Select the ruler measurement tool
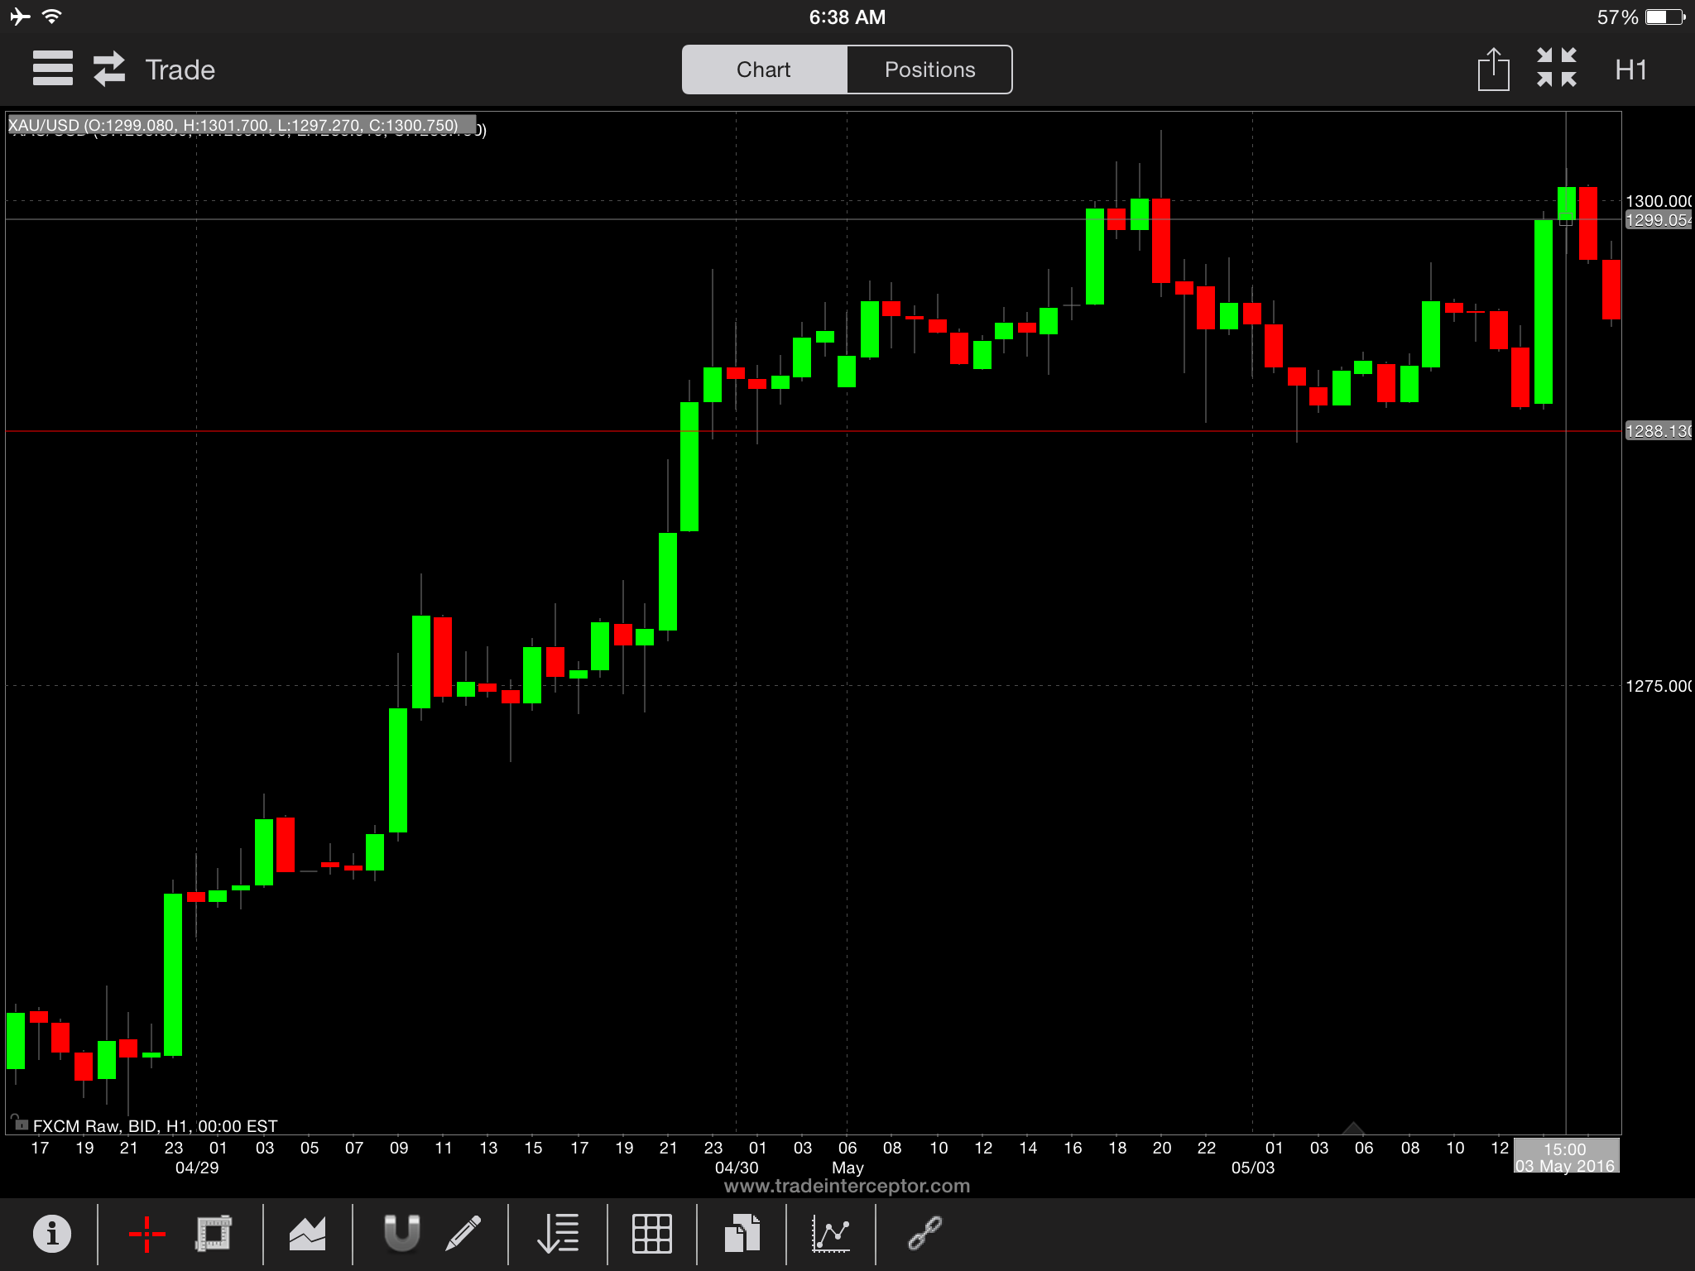The width and height of the screenshot is (1695, 1271). pos(214,1234)
